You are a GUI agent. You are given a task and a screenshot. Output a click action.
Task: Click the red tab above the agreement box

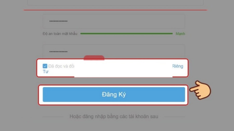pos(94,58)
